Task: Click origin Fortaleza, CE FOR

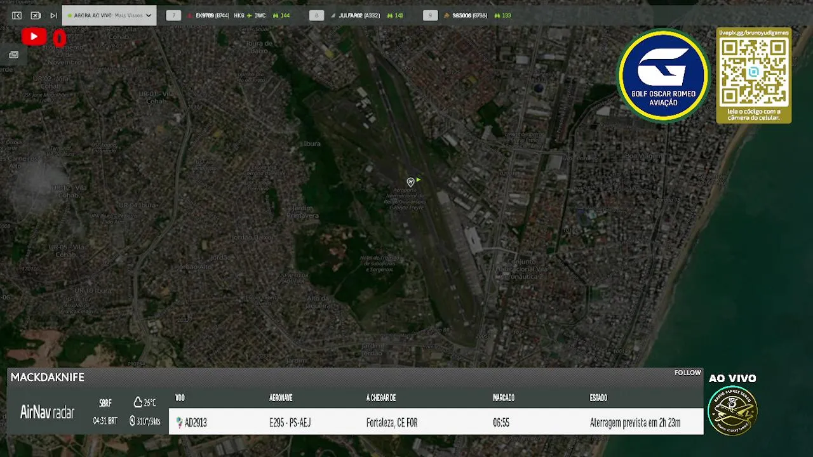Action: click(392, 423)
